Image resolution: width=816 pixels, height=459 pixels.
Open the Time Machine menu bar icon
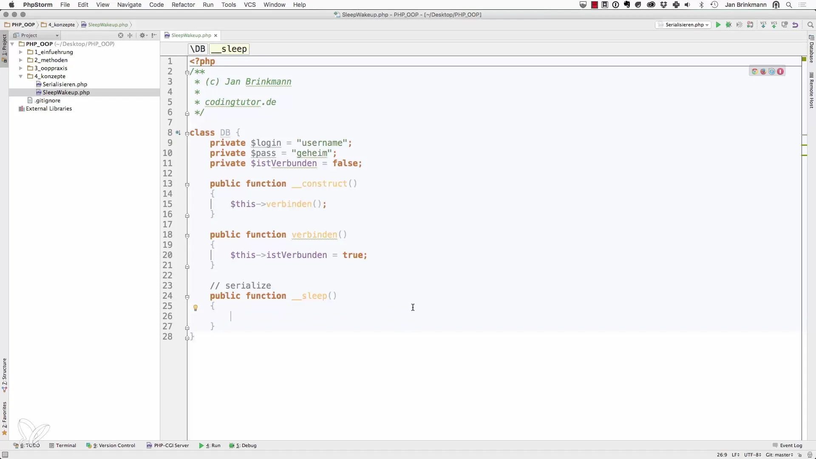coord(714,5)
